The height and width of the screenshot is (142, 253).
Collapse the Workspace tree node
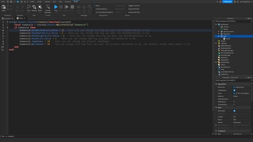[x=216, y=24]
